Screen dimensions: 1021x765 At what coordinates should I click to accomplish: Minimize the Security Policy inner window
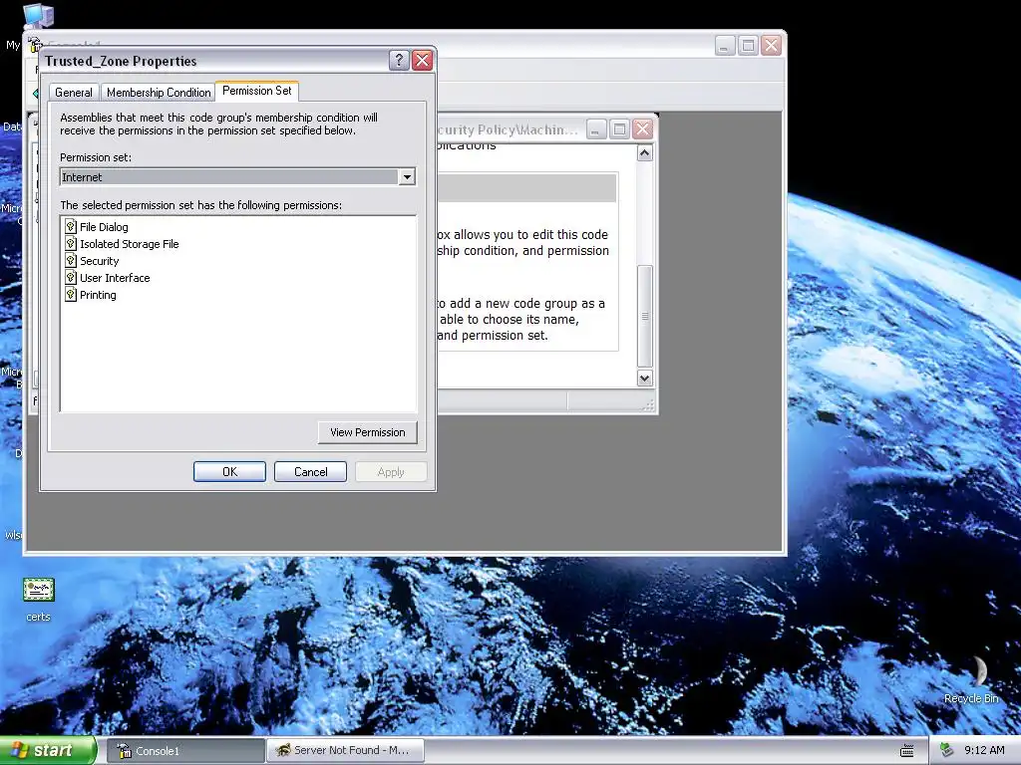(x=596, y=129)
